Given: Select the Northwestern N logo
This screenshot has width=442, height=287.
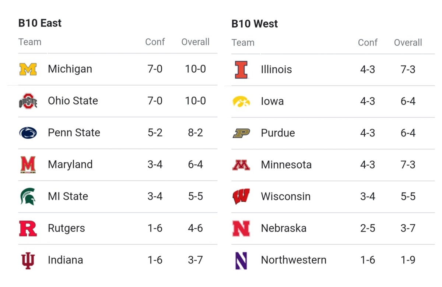Looking at the screenshot, I should (241, 260).
